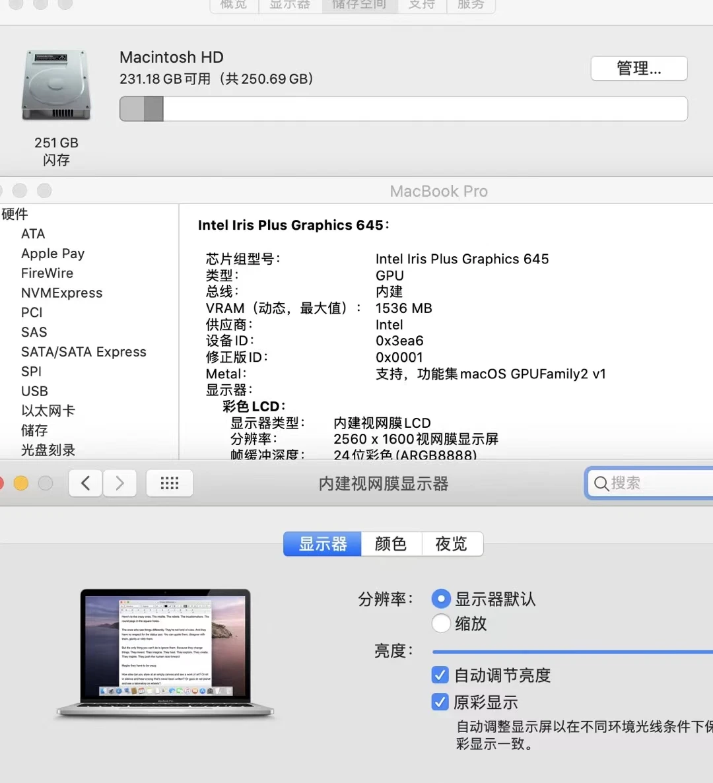Open the 夜览 tab
713x783 pixels.
(452, 543)
